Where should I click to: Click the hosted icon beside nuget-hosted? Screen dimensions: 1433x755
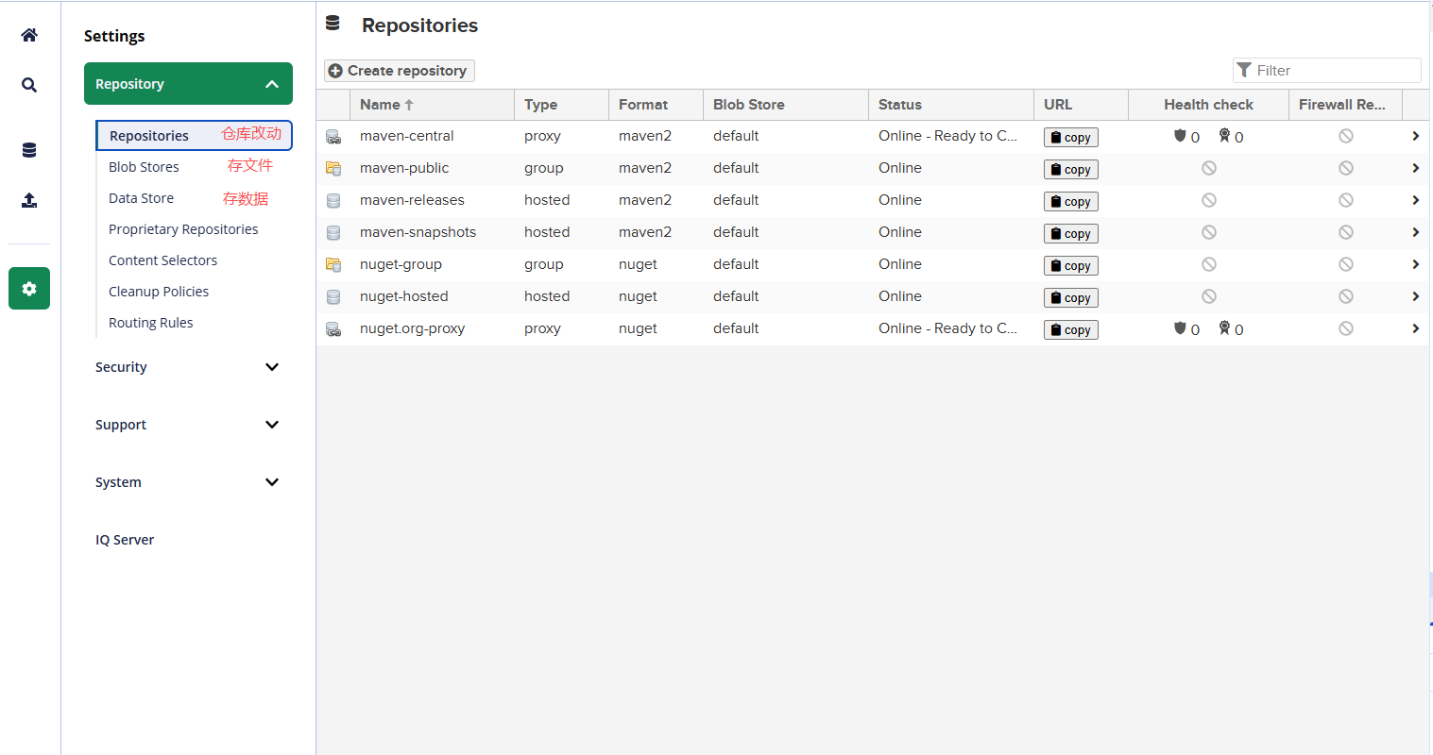333,297
